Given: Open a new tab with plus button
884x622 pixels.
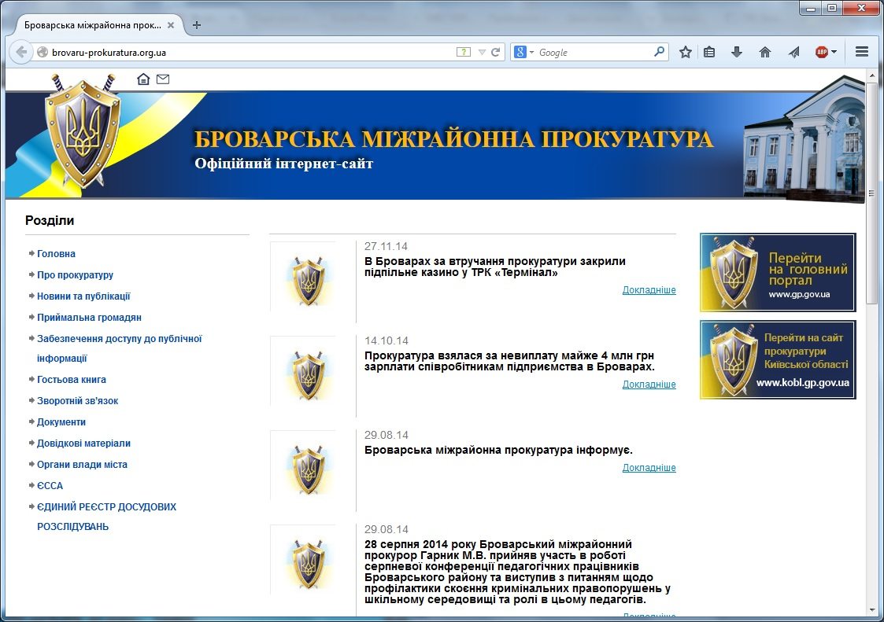Looking at the screenshot, I should pyautogui.click(x=197, y=24).
